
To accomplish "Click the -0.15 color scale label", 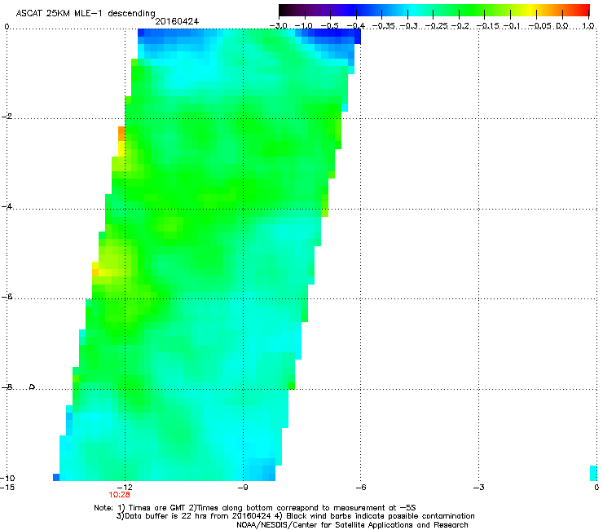I will click(487, 26).
